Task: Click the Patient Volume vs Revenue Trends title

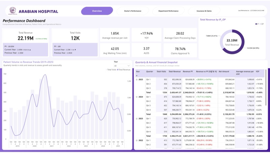Action: point(28,62)
